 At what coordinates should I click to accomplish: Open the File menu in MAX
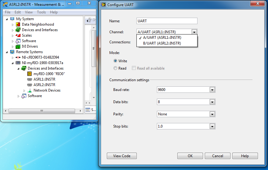8,12
